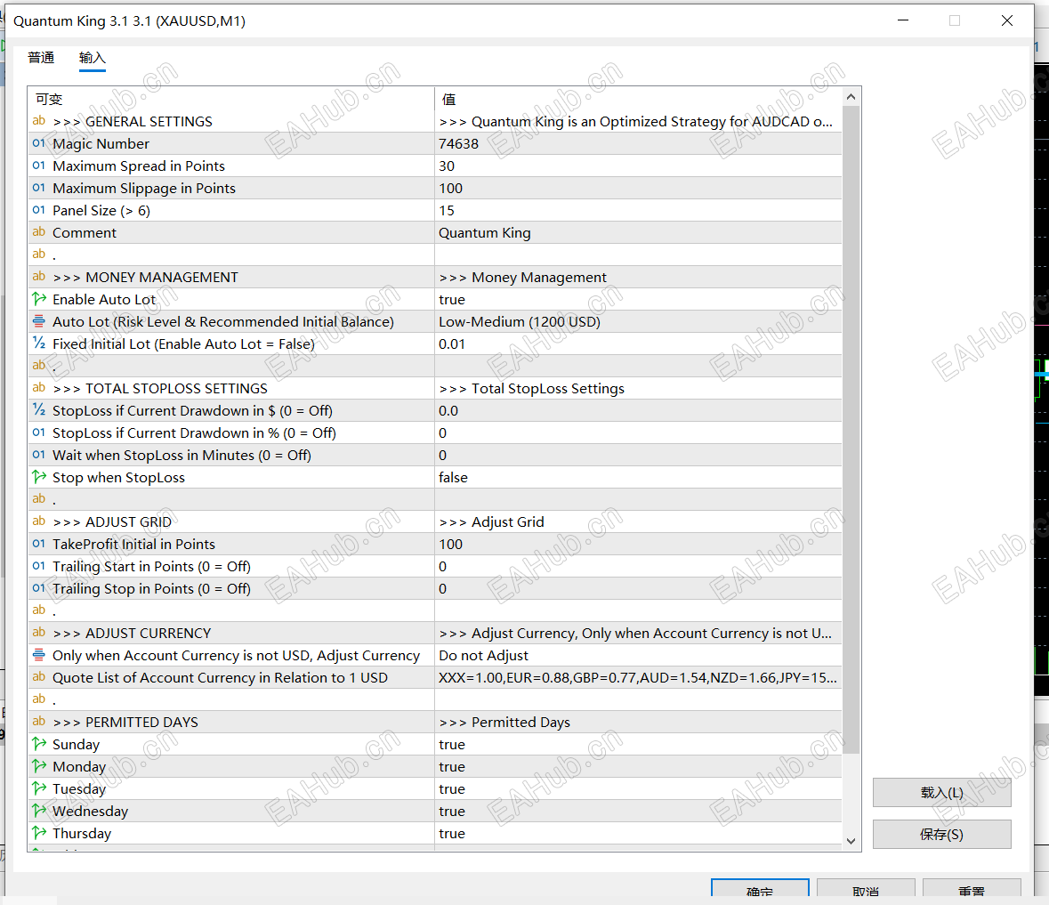1049x905 pixels.
Task: Edit the Maximum Spread value 30
Action: (638, 166)
